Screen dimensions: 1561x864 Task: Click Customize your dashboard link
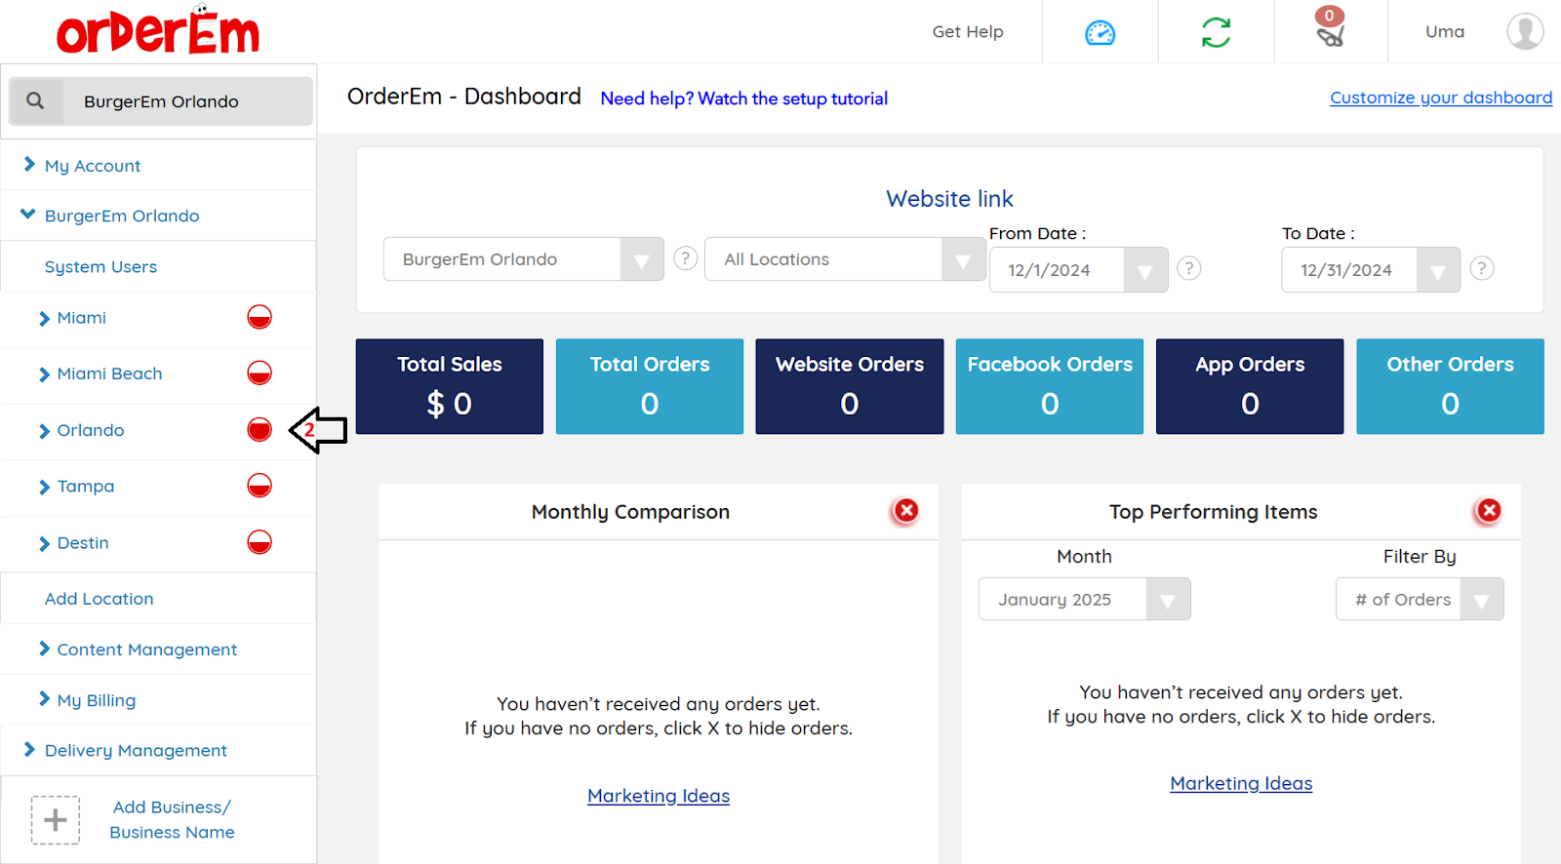coord(1440,98)
